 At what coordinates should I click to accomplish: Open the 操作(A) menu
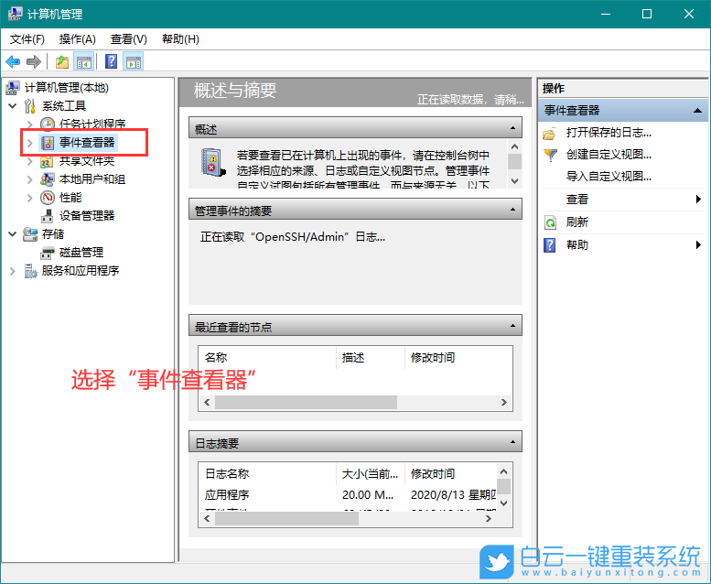(77, 39)
